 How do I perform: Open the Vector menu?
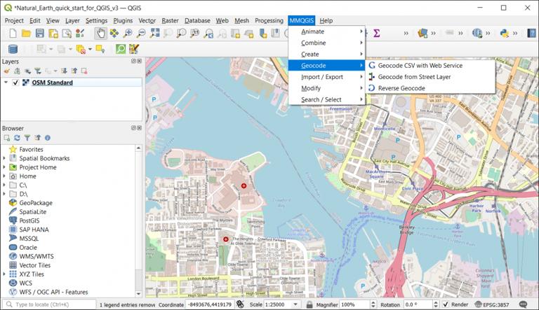[x=147, y=20]
